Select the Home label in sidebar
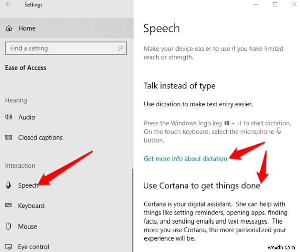 coord(27,28)
